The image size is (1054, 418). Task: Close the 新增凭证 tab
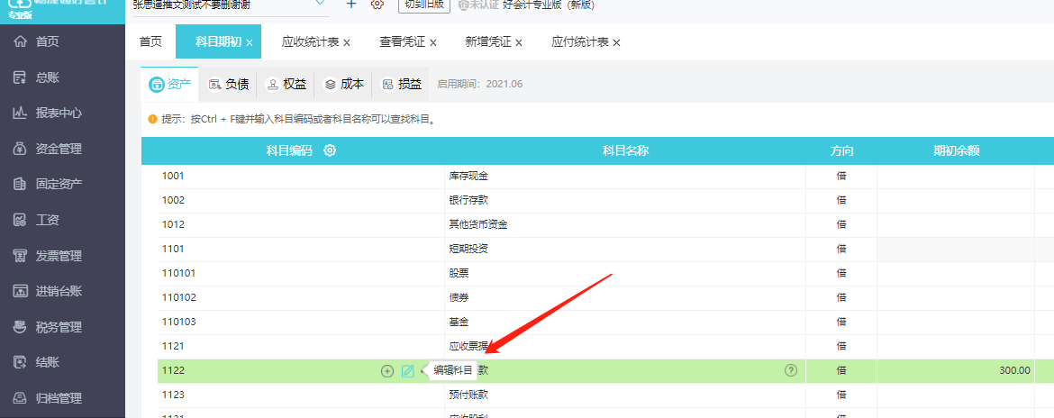point(519,43)
